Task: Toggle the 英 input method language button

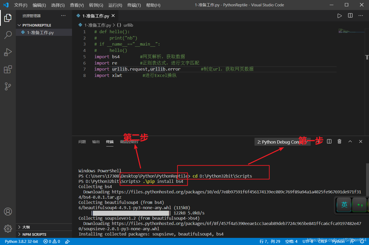Action: (344, 205)
